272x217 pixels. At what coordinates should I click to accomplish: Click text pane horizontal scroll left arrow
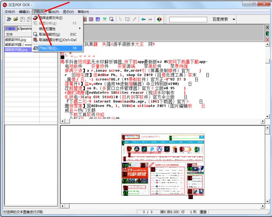point(63,121)
